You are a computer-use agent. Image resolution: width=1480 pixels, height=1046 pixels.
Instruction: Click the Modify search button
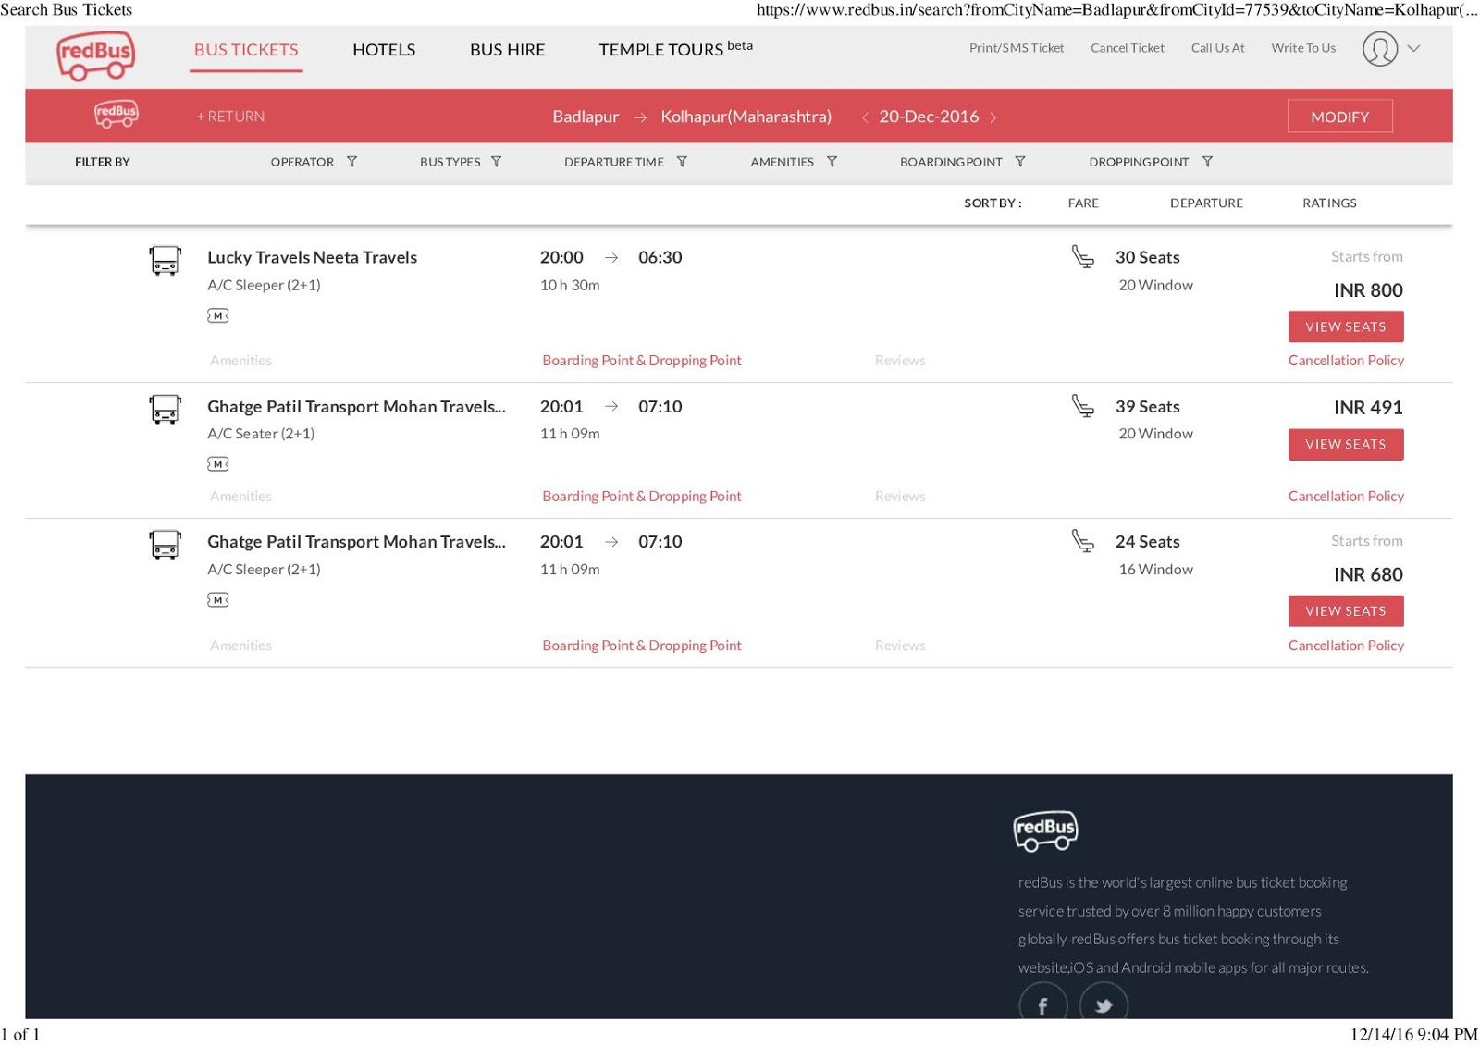click(x=1339, y=117)
